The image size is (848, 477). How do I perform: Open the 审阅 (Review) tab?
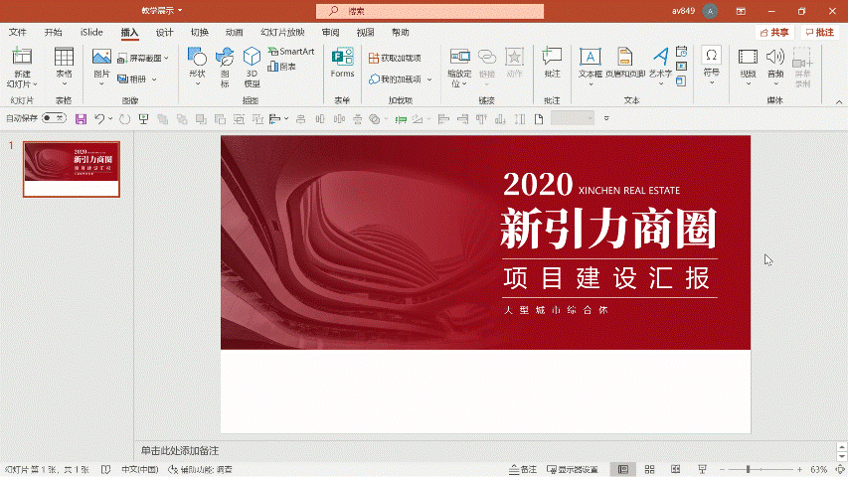(x=330, y=33)
